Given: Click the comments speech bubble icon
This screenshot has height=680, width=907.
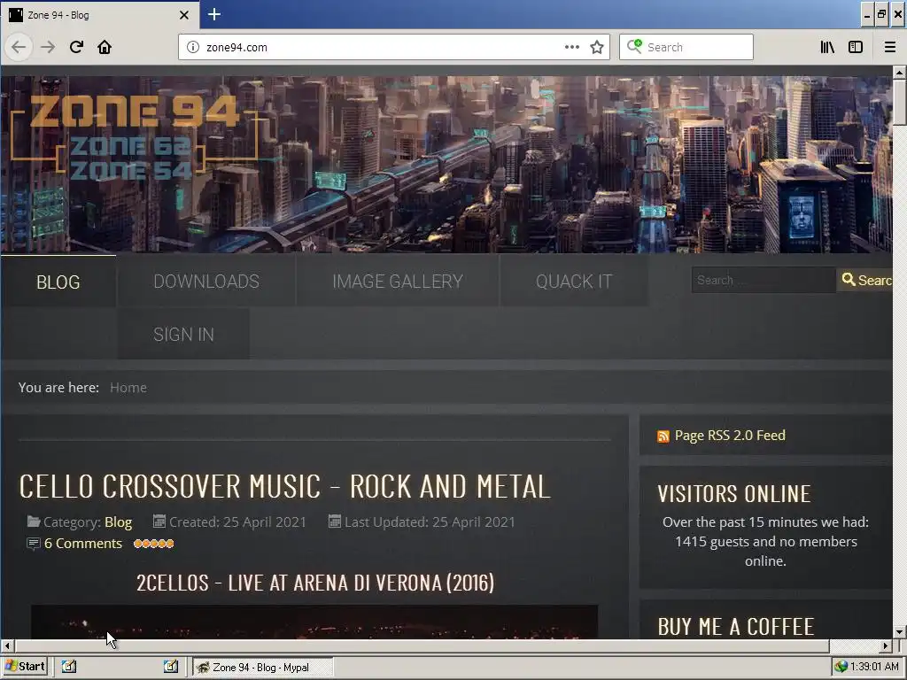Looking at the screenshot, I should pyautogui.click(x=34, y=544).
